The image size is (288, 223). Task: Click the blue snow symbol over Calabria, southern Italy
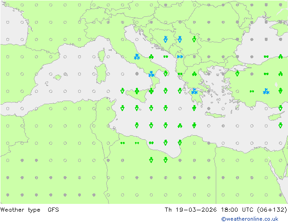tap(151, 74)
